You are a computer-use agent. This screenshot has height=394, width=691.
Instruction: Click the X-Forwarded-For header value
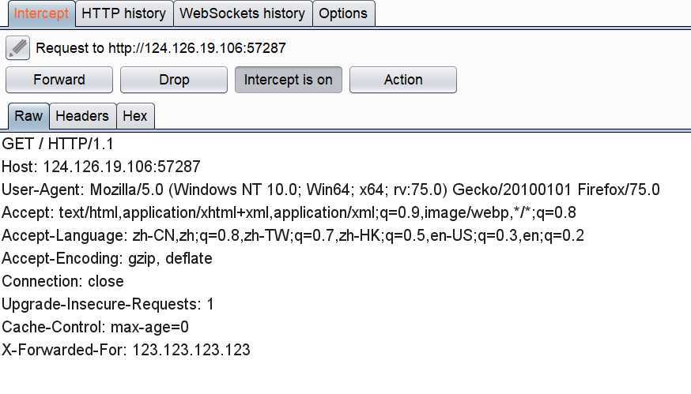click(x=191, y=350)
